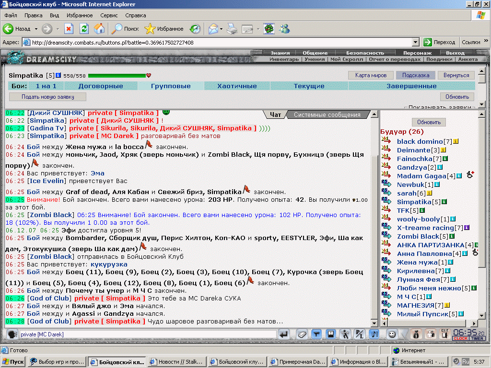Image resolution: width=491 pixels, height=368 pixels.
Task: Open the Справка menu
Action: [x=136, y=15]
